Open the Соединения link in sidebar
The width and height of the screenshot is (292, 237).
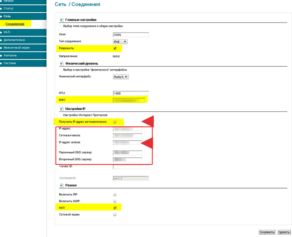tap(15, 24)
